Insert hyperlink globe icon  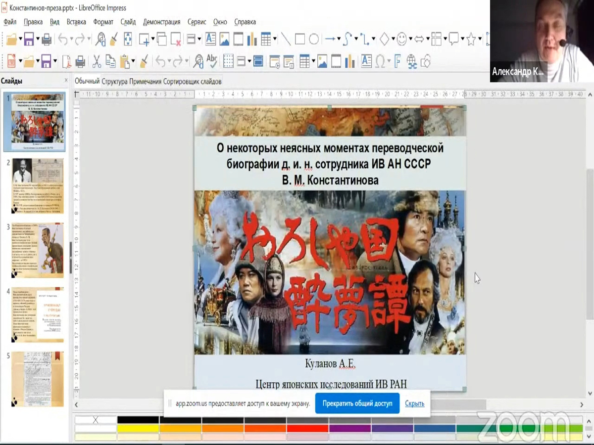tap(411, 61)
